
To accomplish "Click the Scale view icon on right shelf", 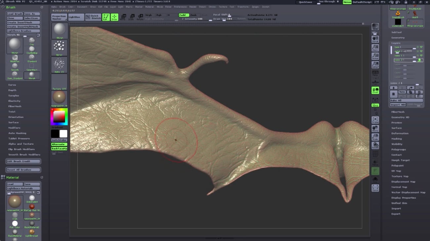I will 375,137.
